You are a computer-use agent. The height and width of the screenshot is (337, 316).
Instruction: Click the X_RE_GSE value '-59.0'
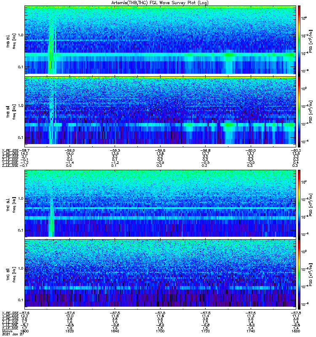coord(70,150)
